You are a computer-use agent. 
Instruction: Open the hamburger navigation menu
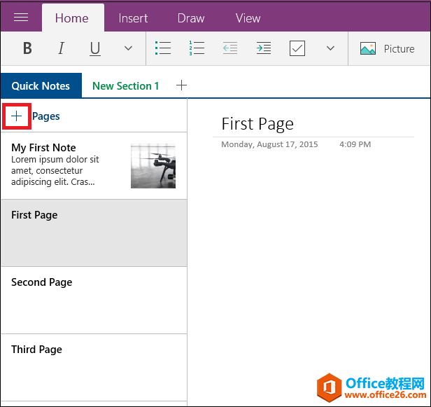pos(21,18)
